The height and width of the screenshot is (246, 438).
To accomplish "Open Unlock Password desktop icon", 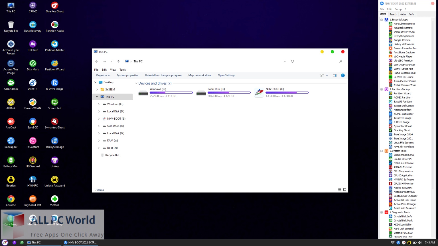I will pyautogui.click(x=55, y=182).
